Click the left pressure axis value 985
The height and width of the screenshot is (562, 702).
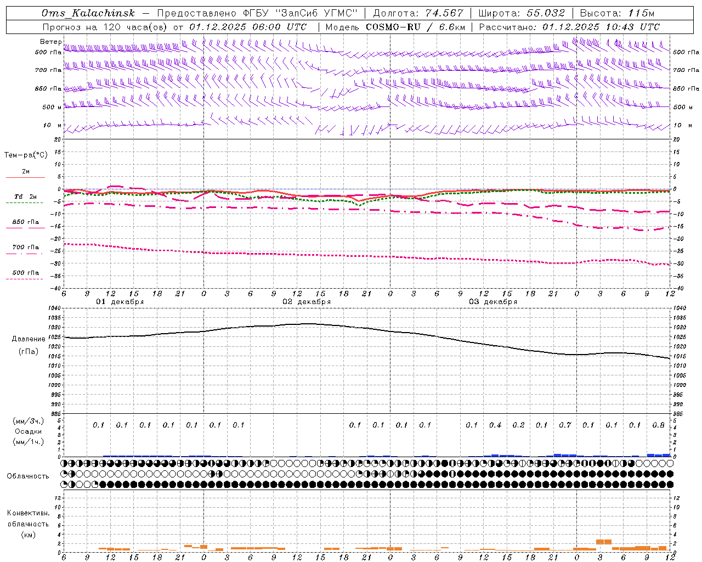point(55,414)
